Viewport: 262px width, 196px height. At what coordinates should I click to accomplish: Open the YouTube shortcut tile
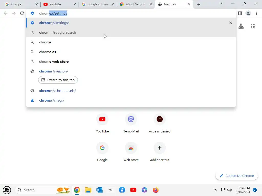pyautogui.click(x=102, y=123)
